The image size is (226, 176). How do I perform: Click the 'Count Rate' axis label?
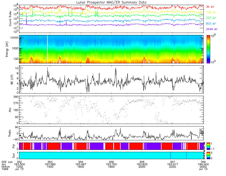(x=10, y=19)
